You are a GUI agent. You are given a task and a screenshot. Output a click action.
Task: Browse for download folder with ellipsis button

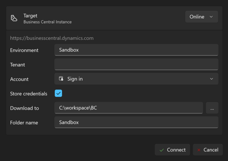pos(212,108)
